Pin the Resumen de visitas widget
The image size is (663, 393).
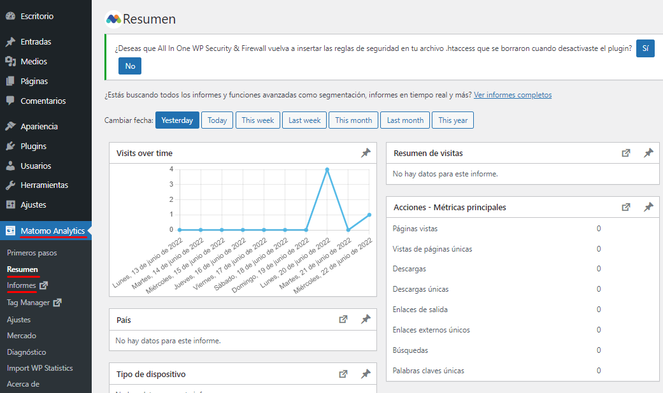pos(648,153)
